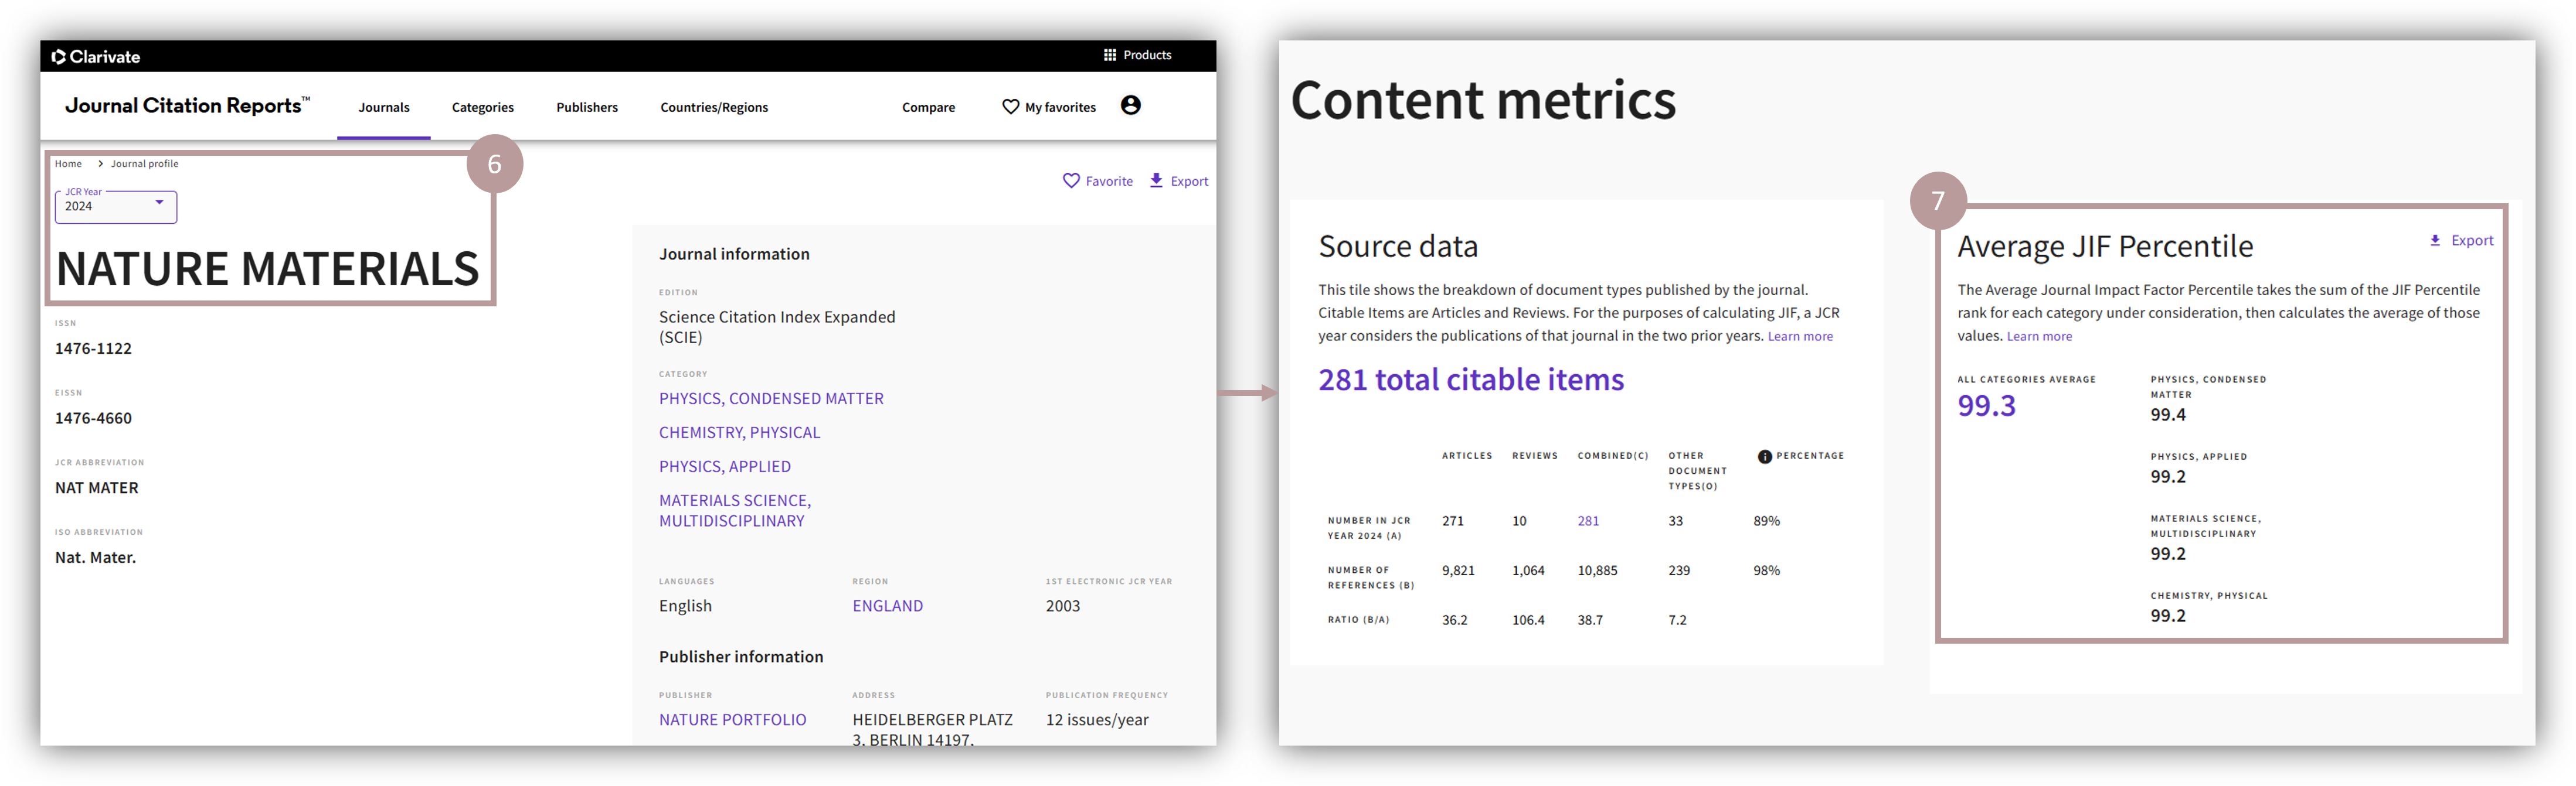Click the 281 combined citable items link
Viewport: 2576px width, 786px height.
point(1588,521)
